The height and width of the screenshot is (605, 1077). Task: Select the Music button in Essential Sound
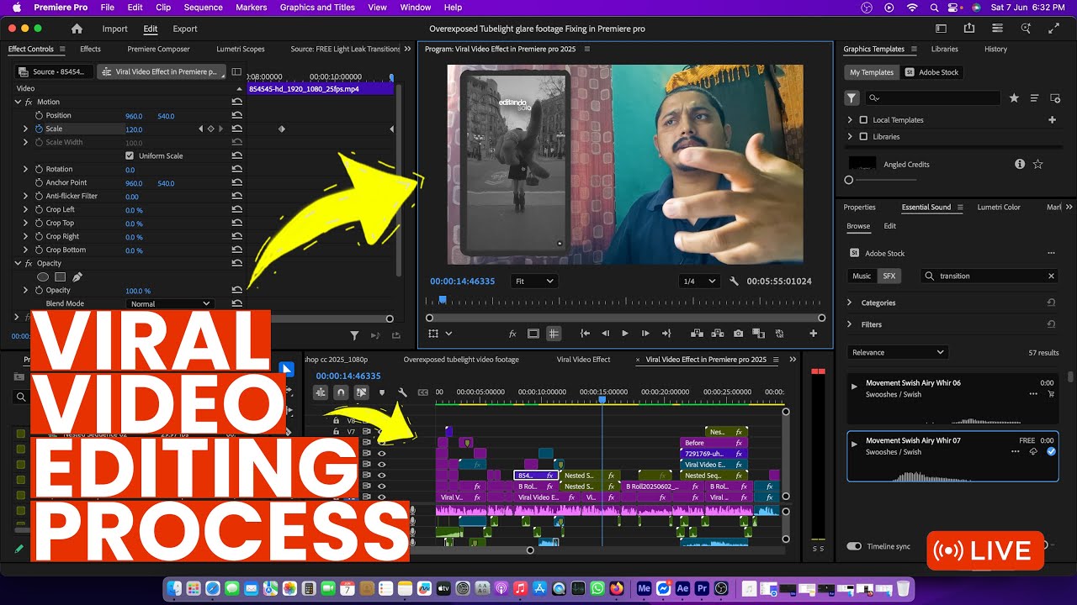862,276
